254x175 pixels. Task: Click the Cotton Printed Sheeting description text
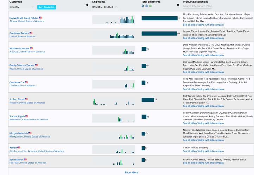(x=196, y=148)
